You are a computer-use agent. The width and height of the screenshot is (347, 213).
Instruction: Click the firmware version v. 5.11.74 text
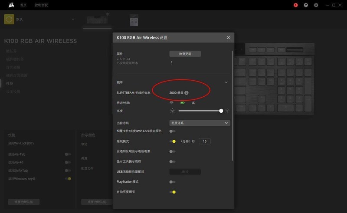coord(124,59)
